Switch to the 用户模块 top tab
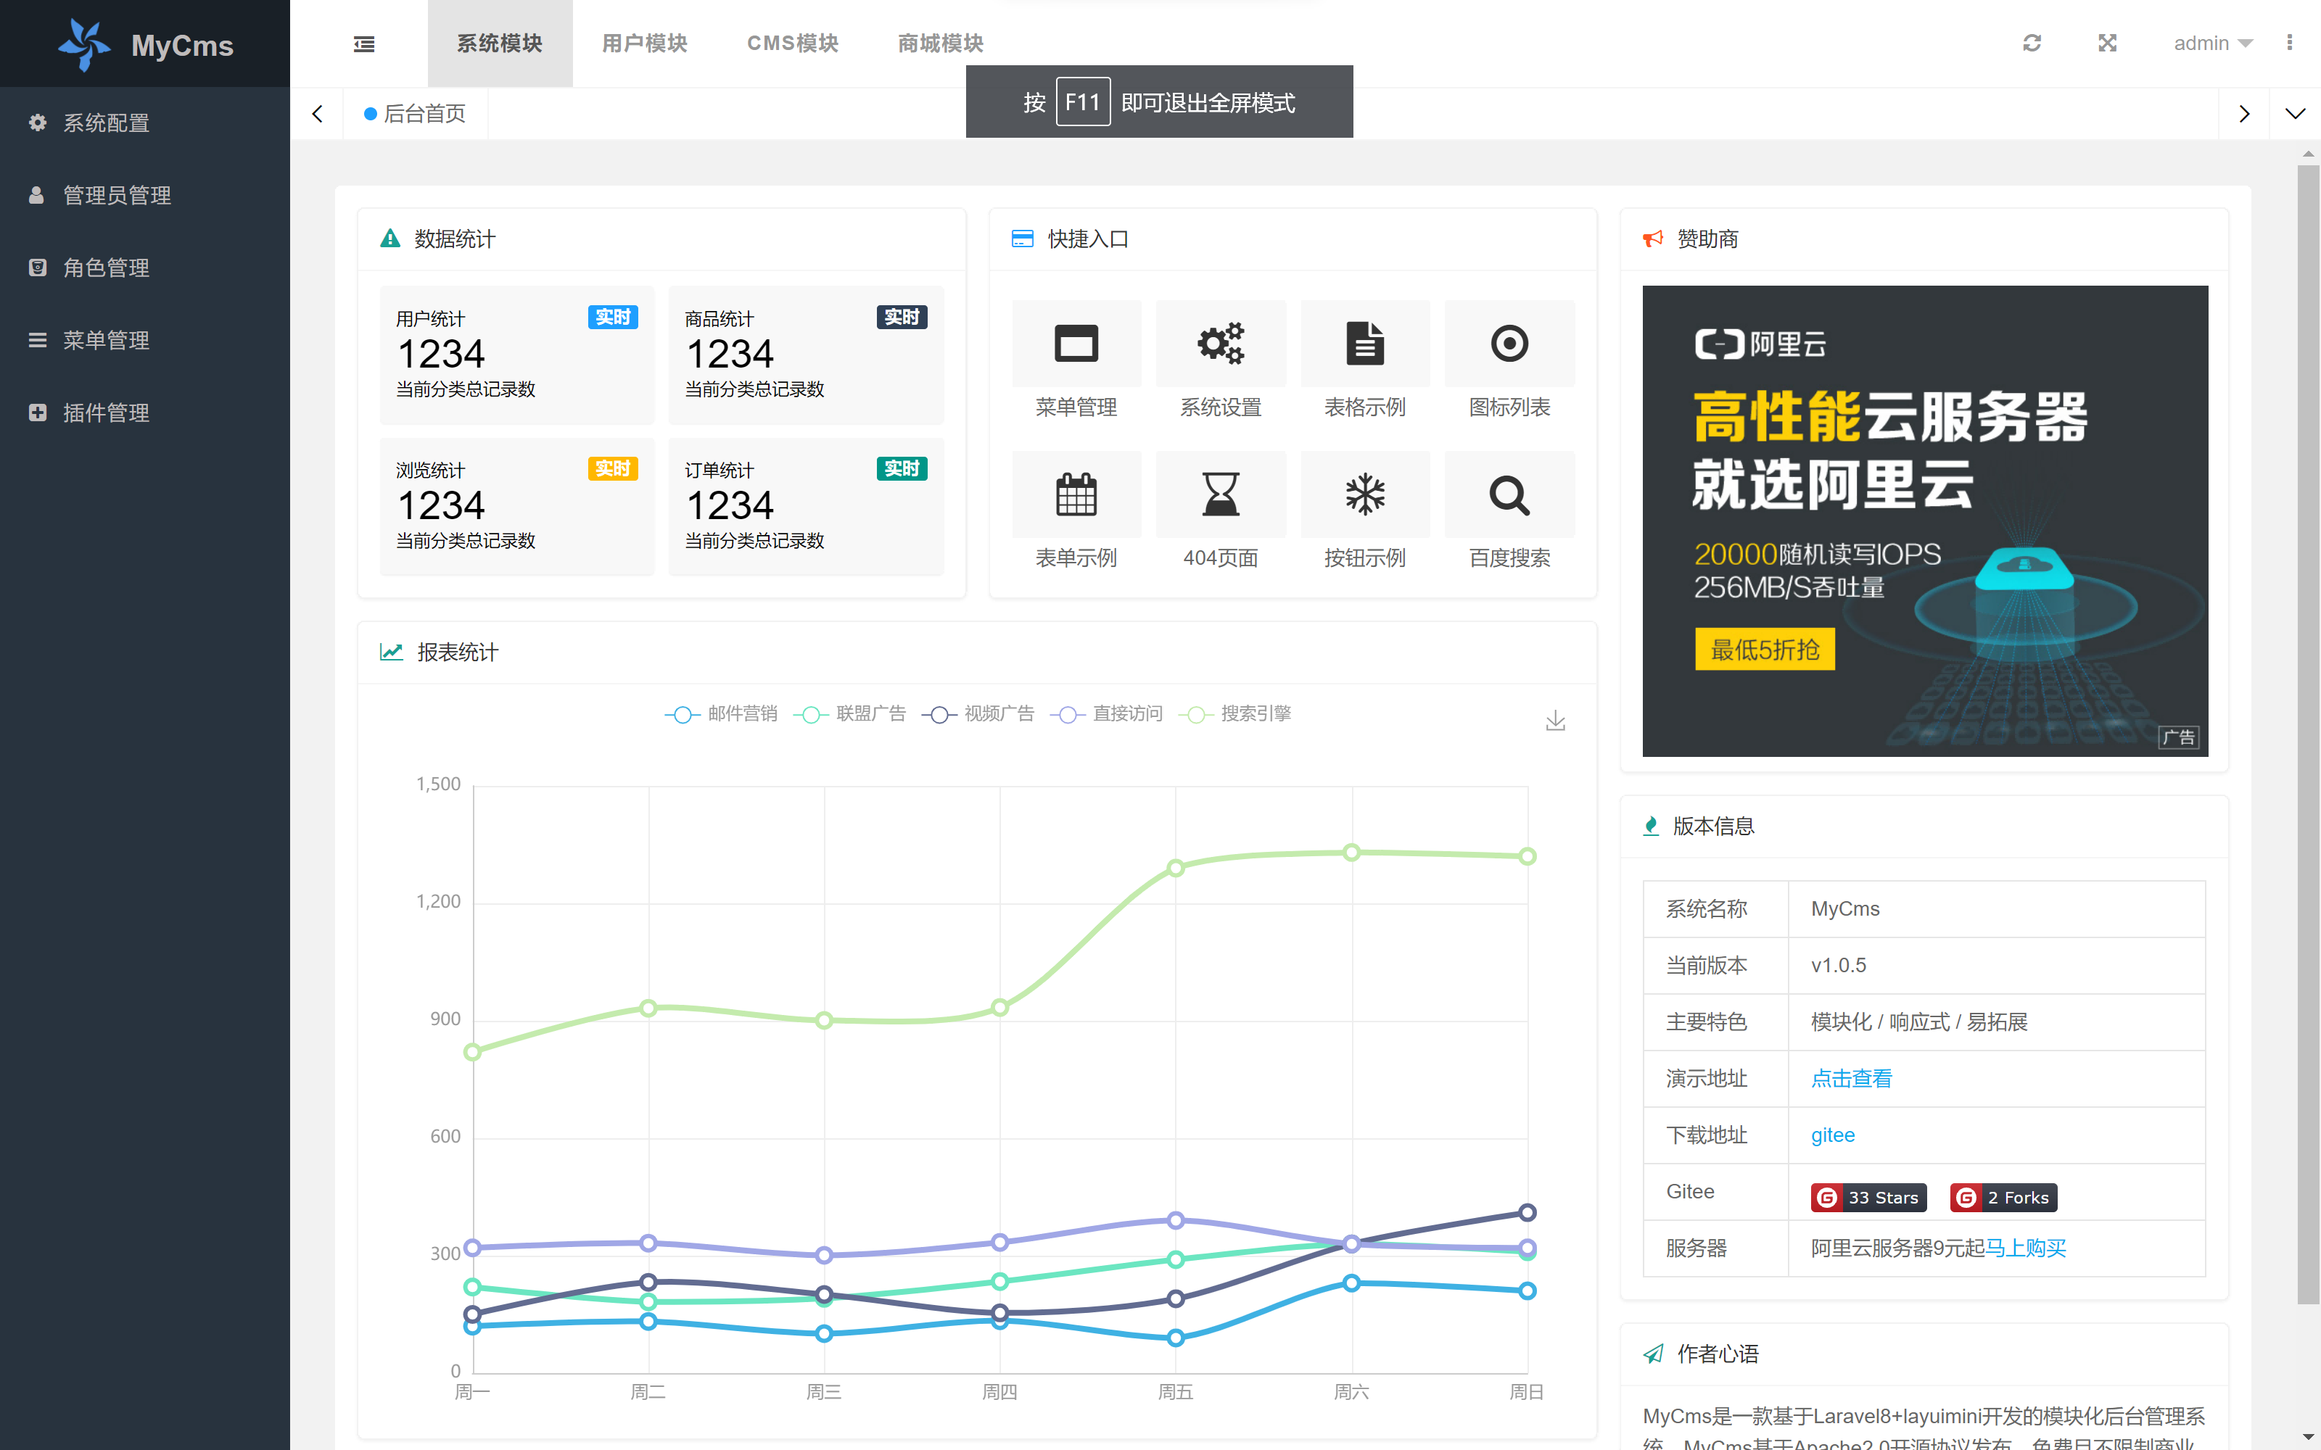 click(x=645, y=43)
